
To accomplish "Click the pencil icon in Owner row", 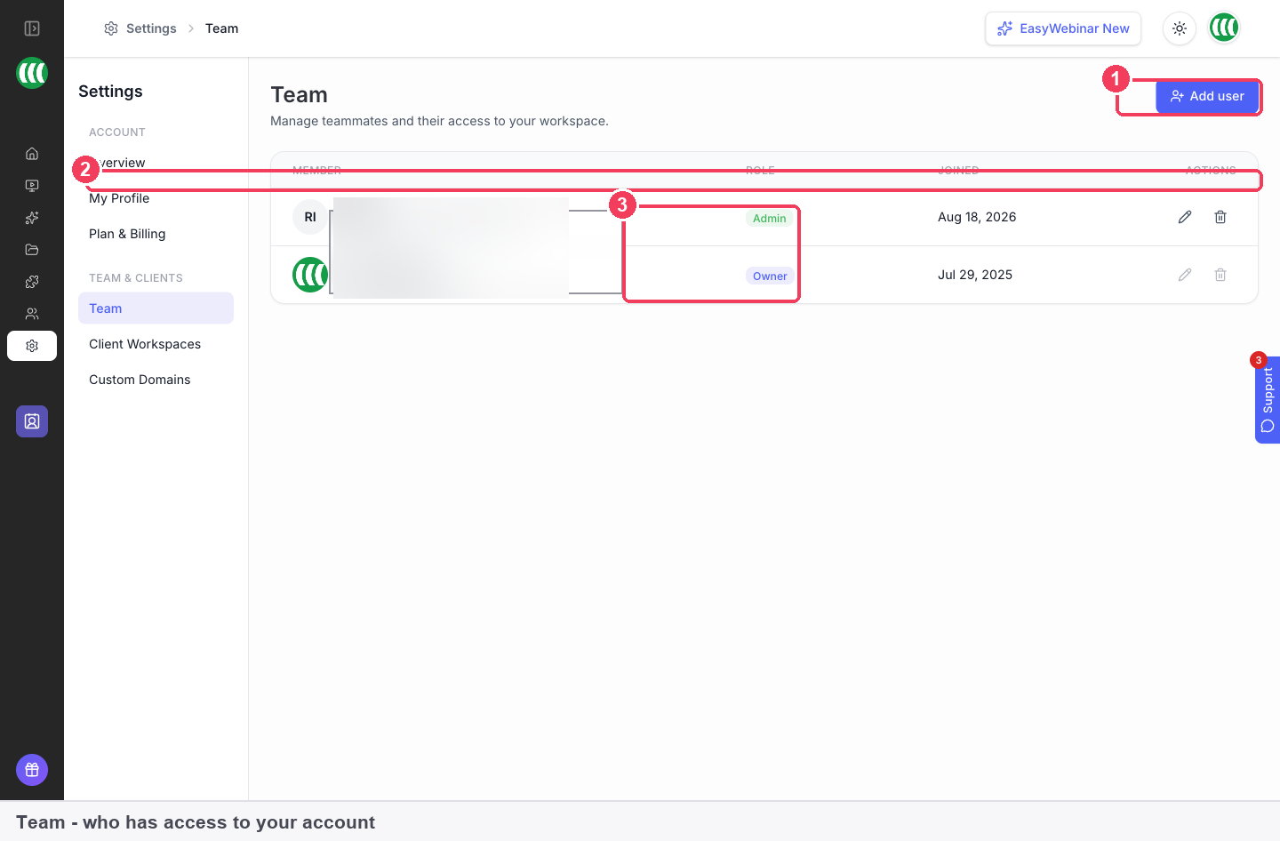I will [1185, 275].
